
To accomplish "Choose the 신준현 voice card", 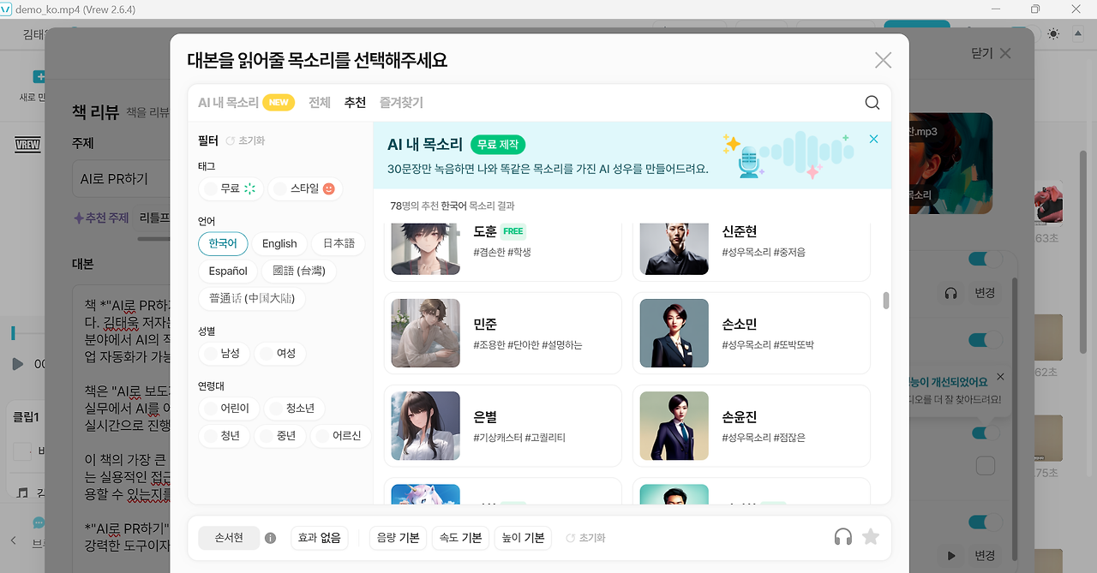I will click(752, 251).
